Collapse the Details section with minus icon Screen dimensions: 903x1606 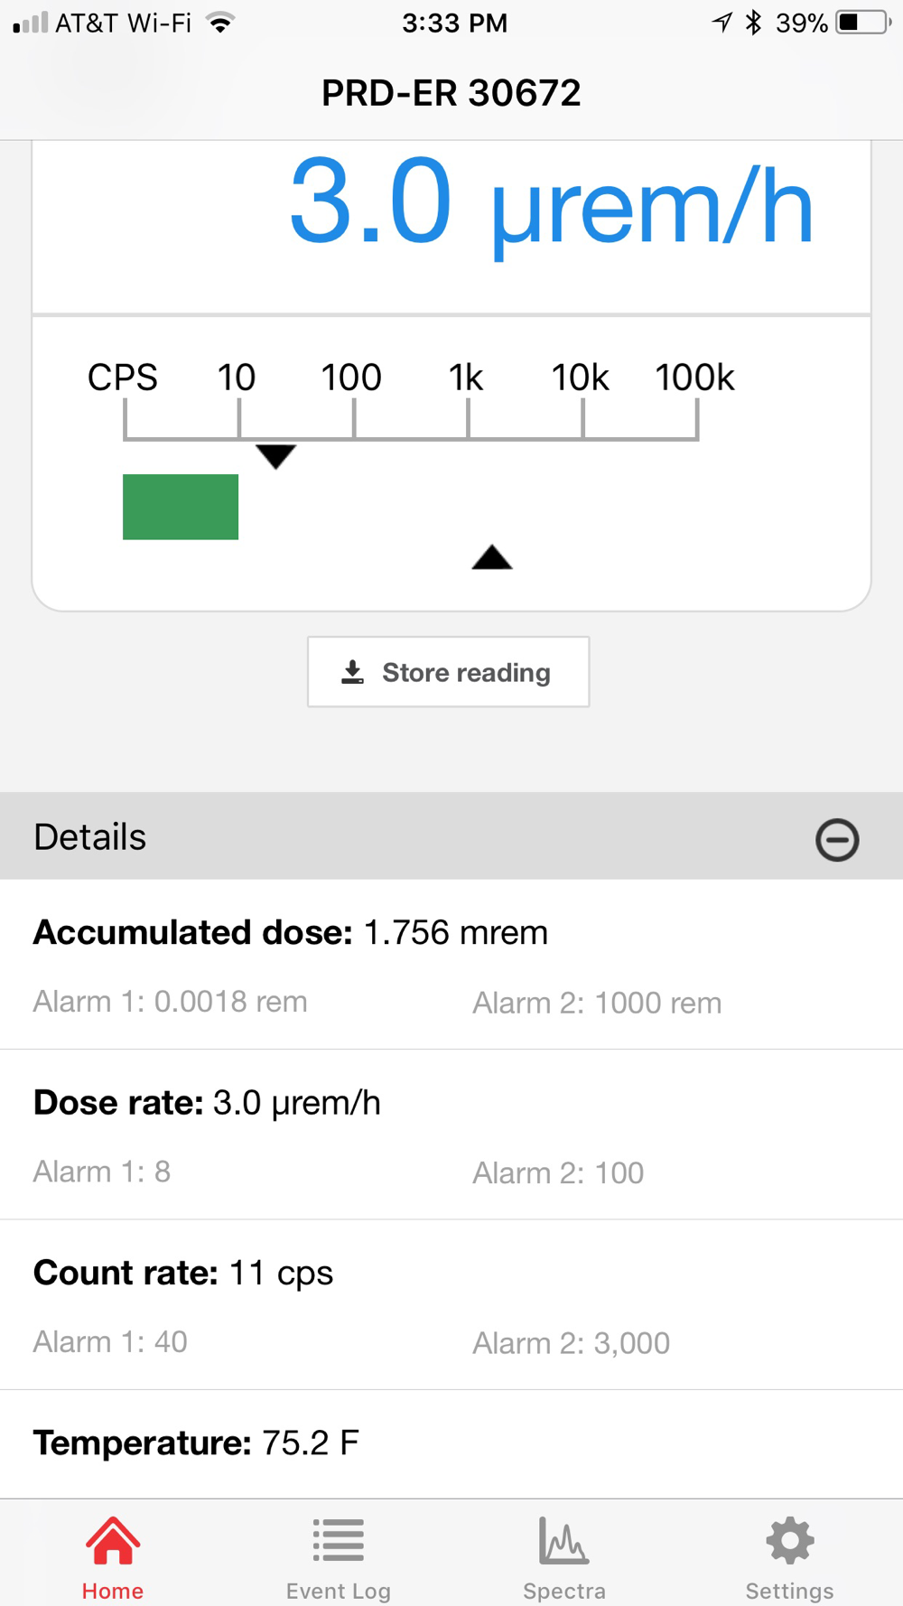point(837,839)
